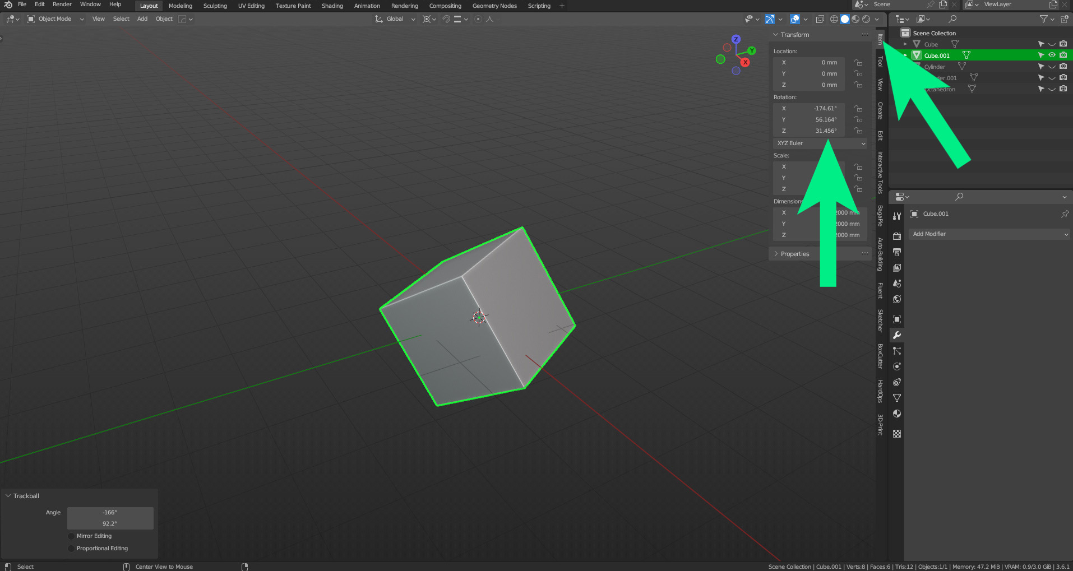Viewport: 1073px width, 571px height.
Task: Open the Object Mode dropdown
Action: (x=55, y=19)
